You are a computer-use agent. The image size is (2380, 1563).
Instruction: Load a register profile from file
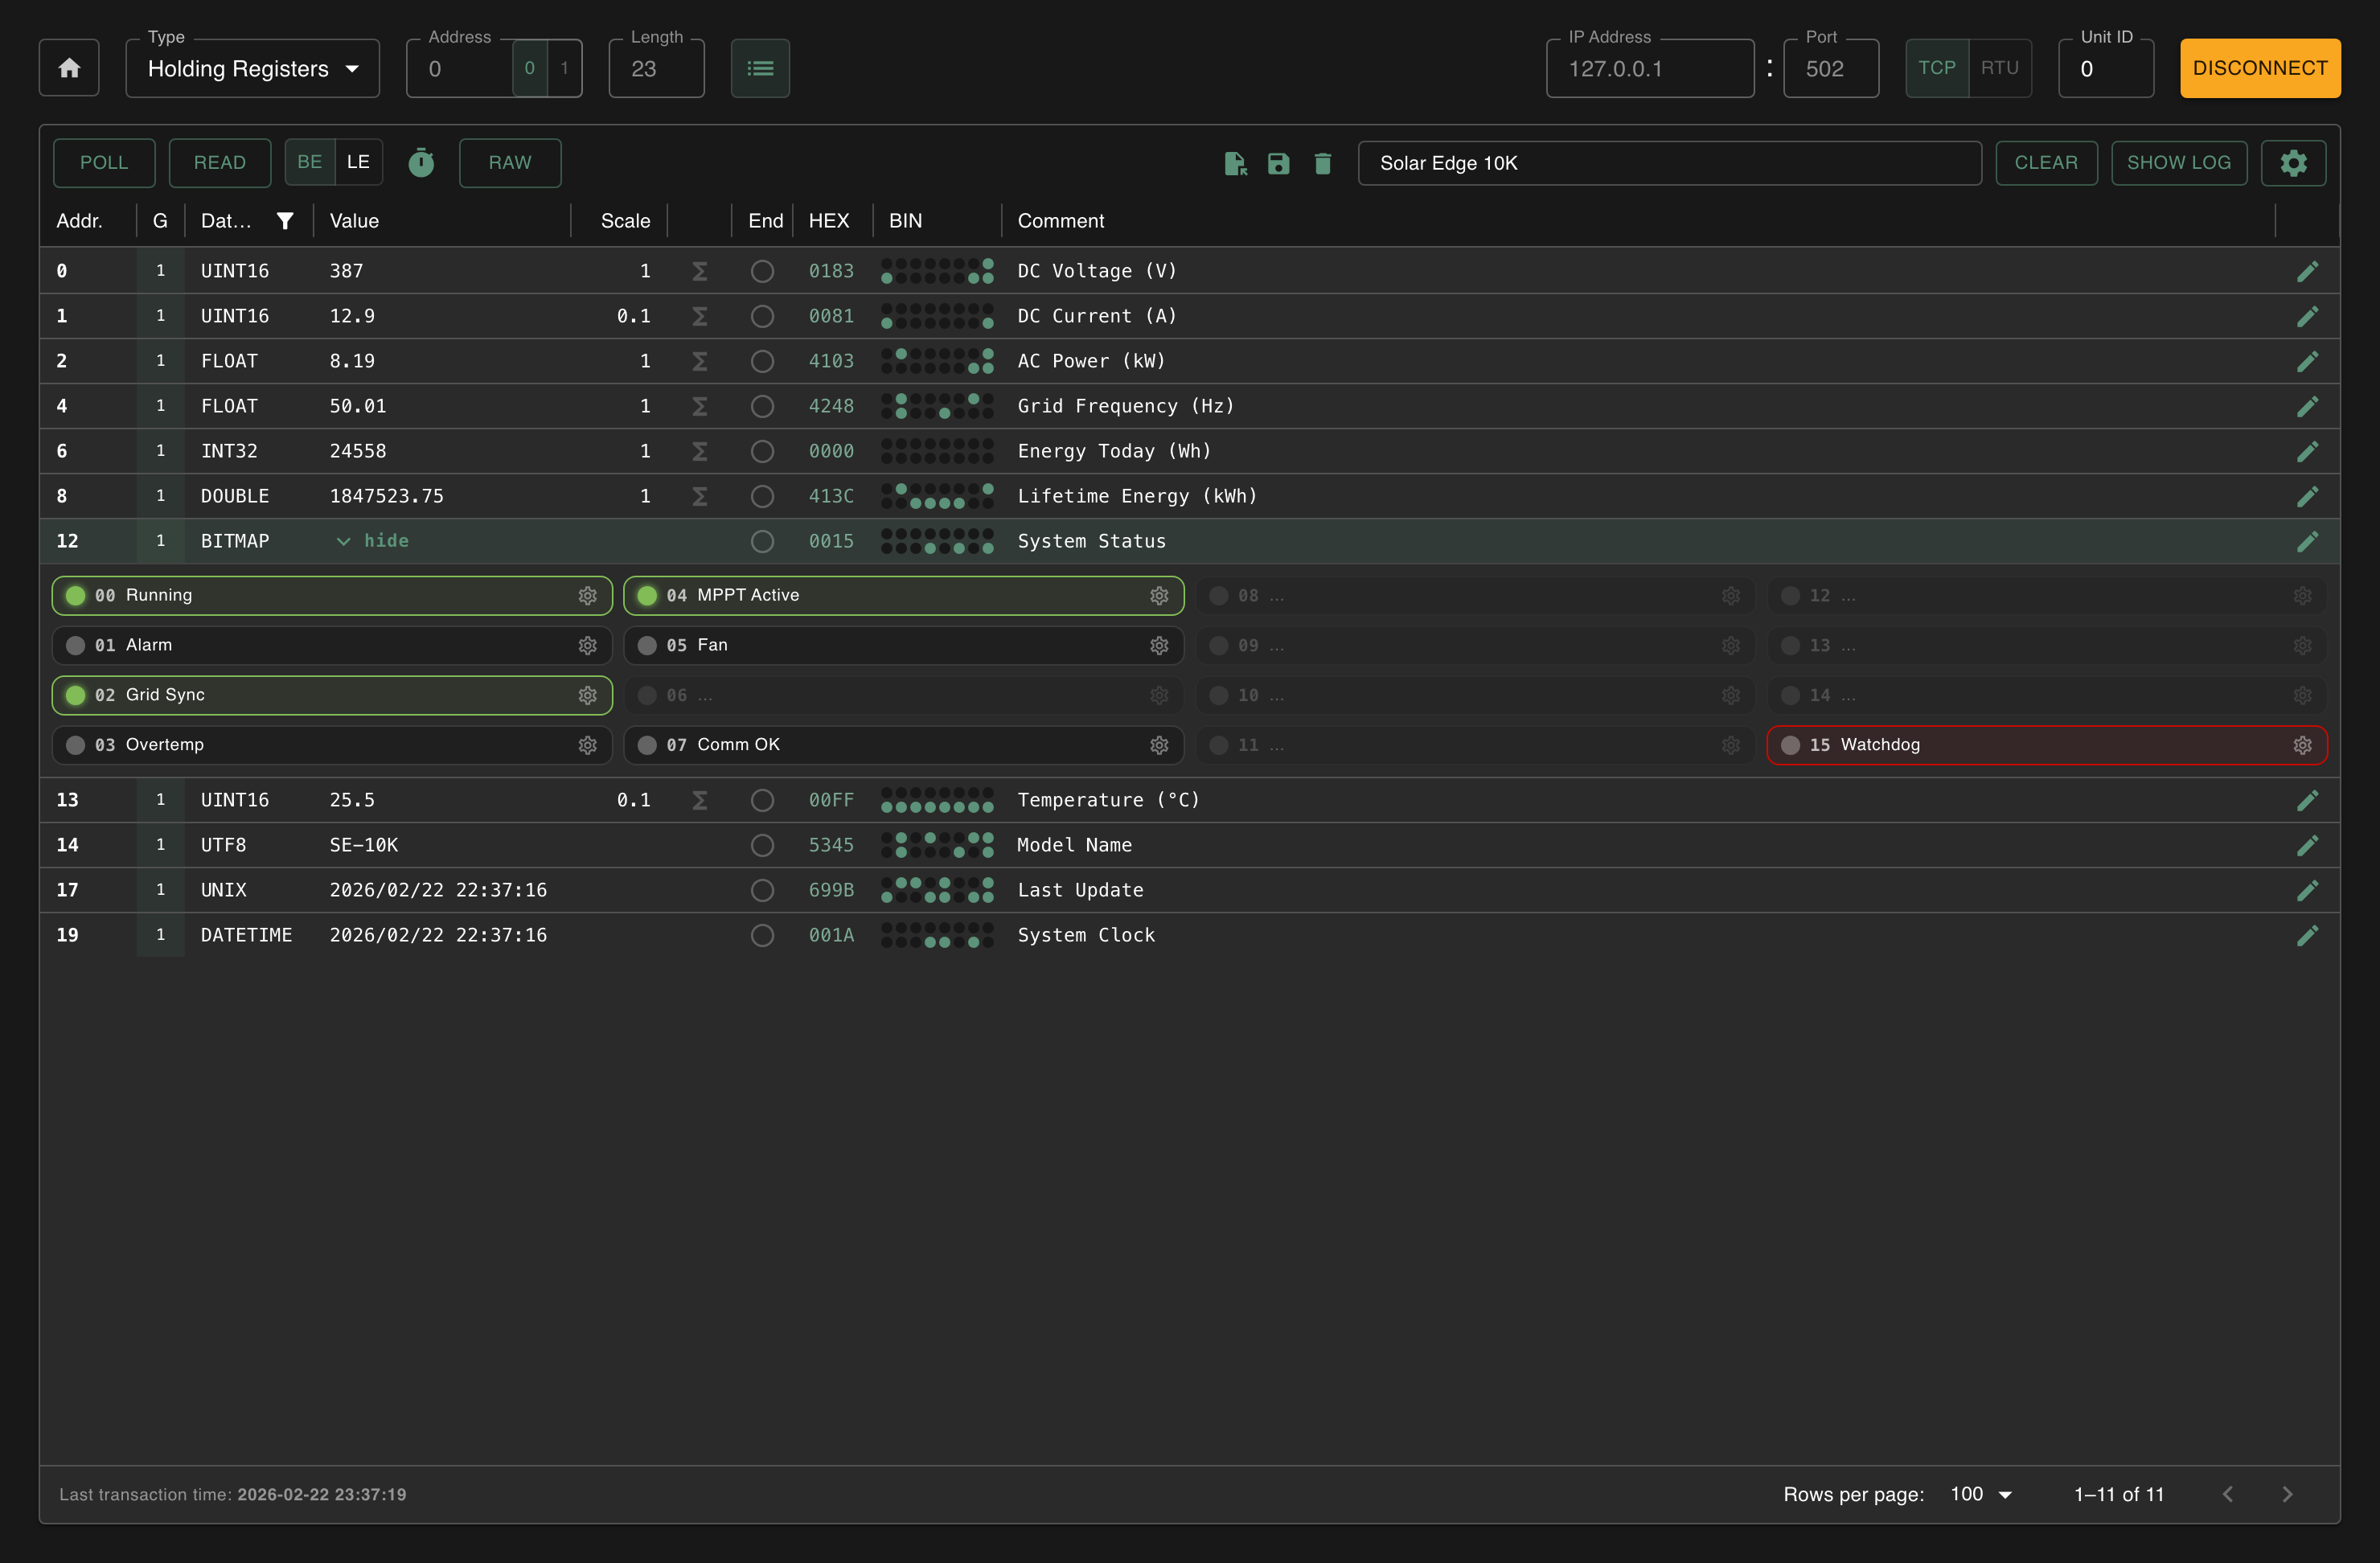click(x=1234, y=163)
